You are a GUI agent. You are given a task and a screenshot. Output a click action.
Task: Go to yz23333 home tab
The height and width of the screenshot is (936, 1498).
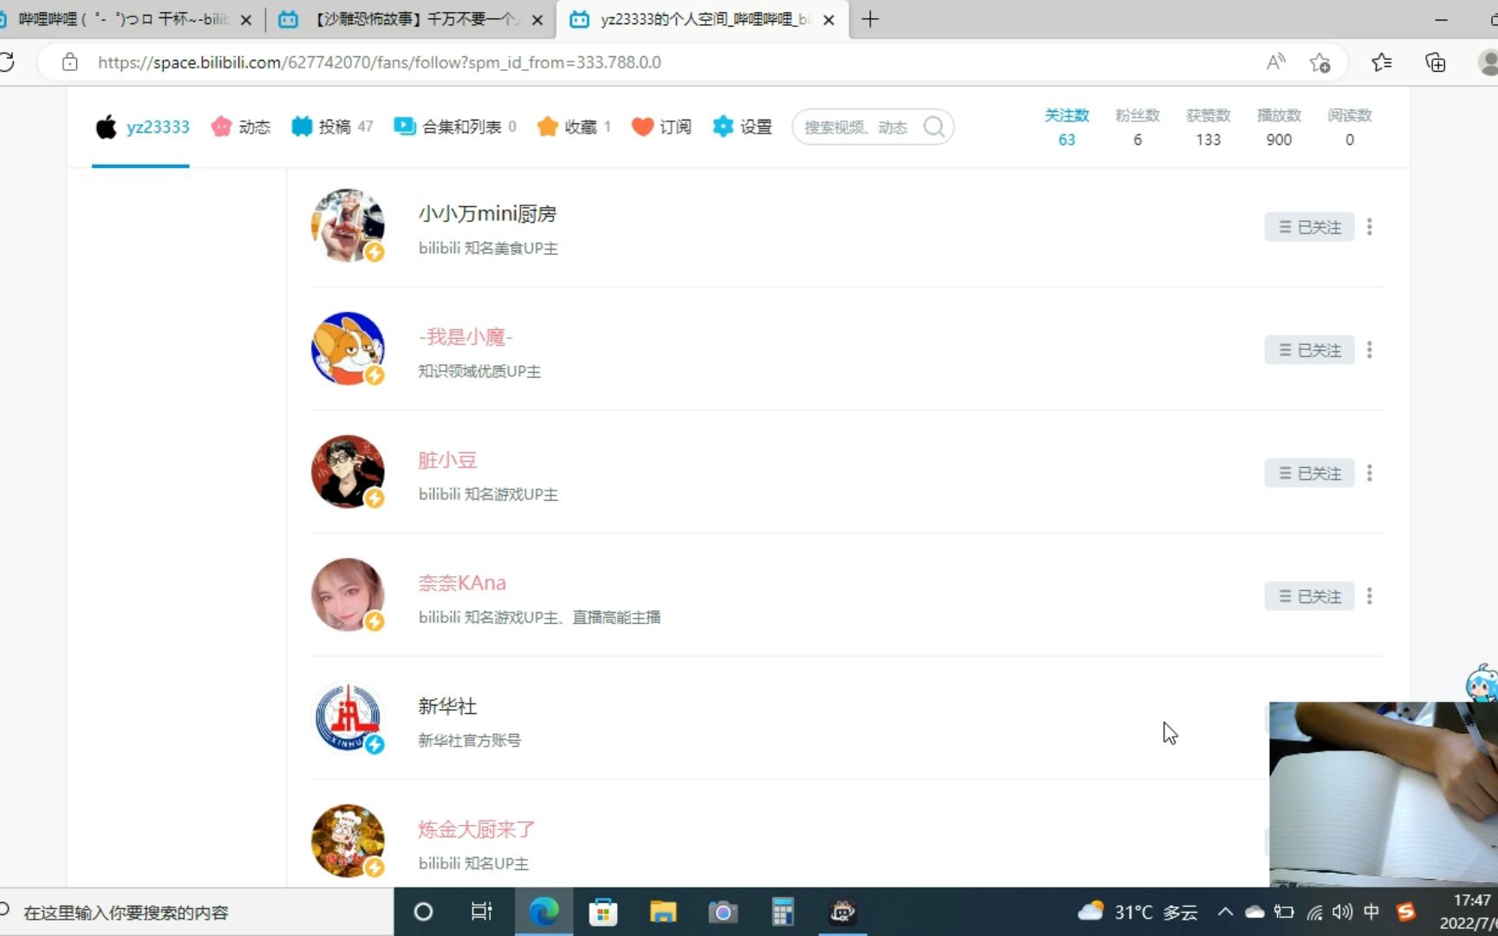(x=141, y=127)
